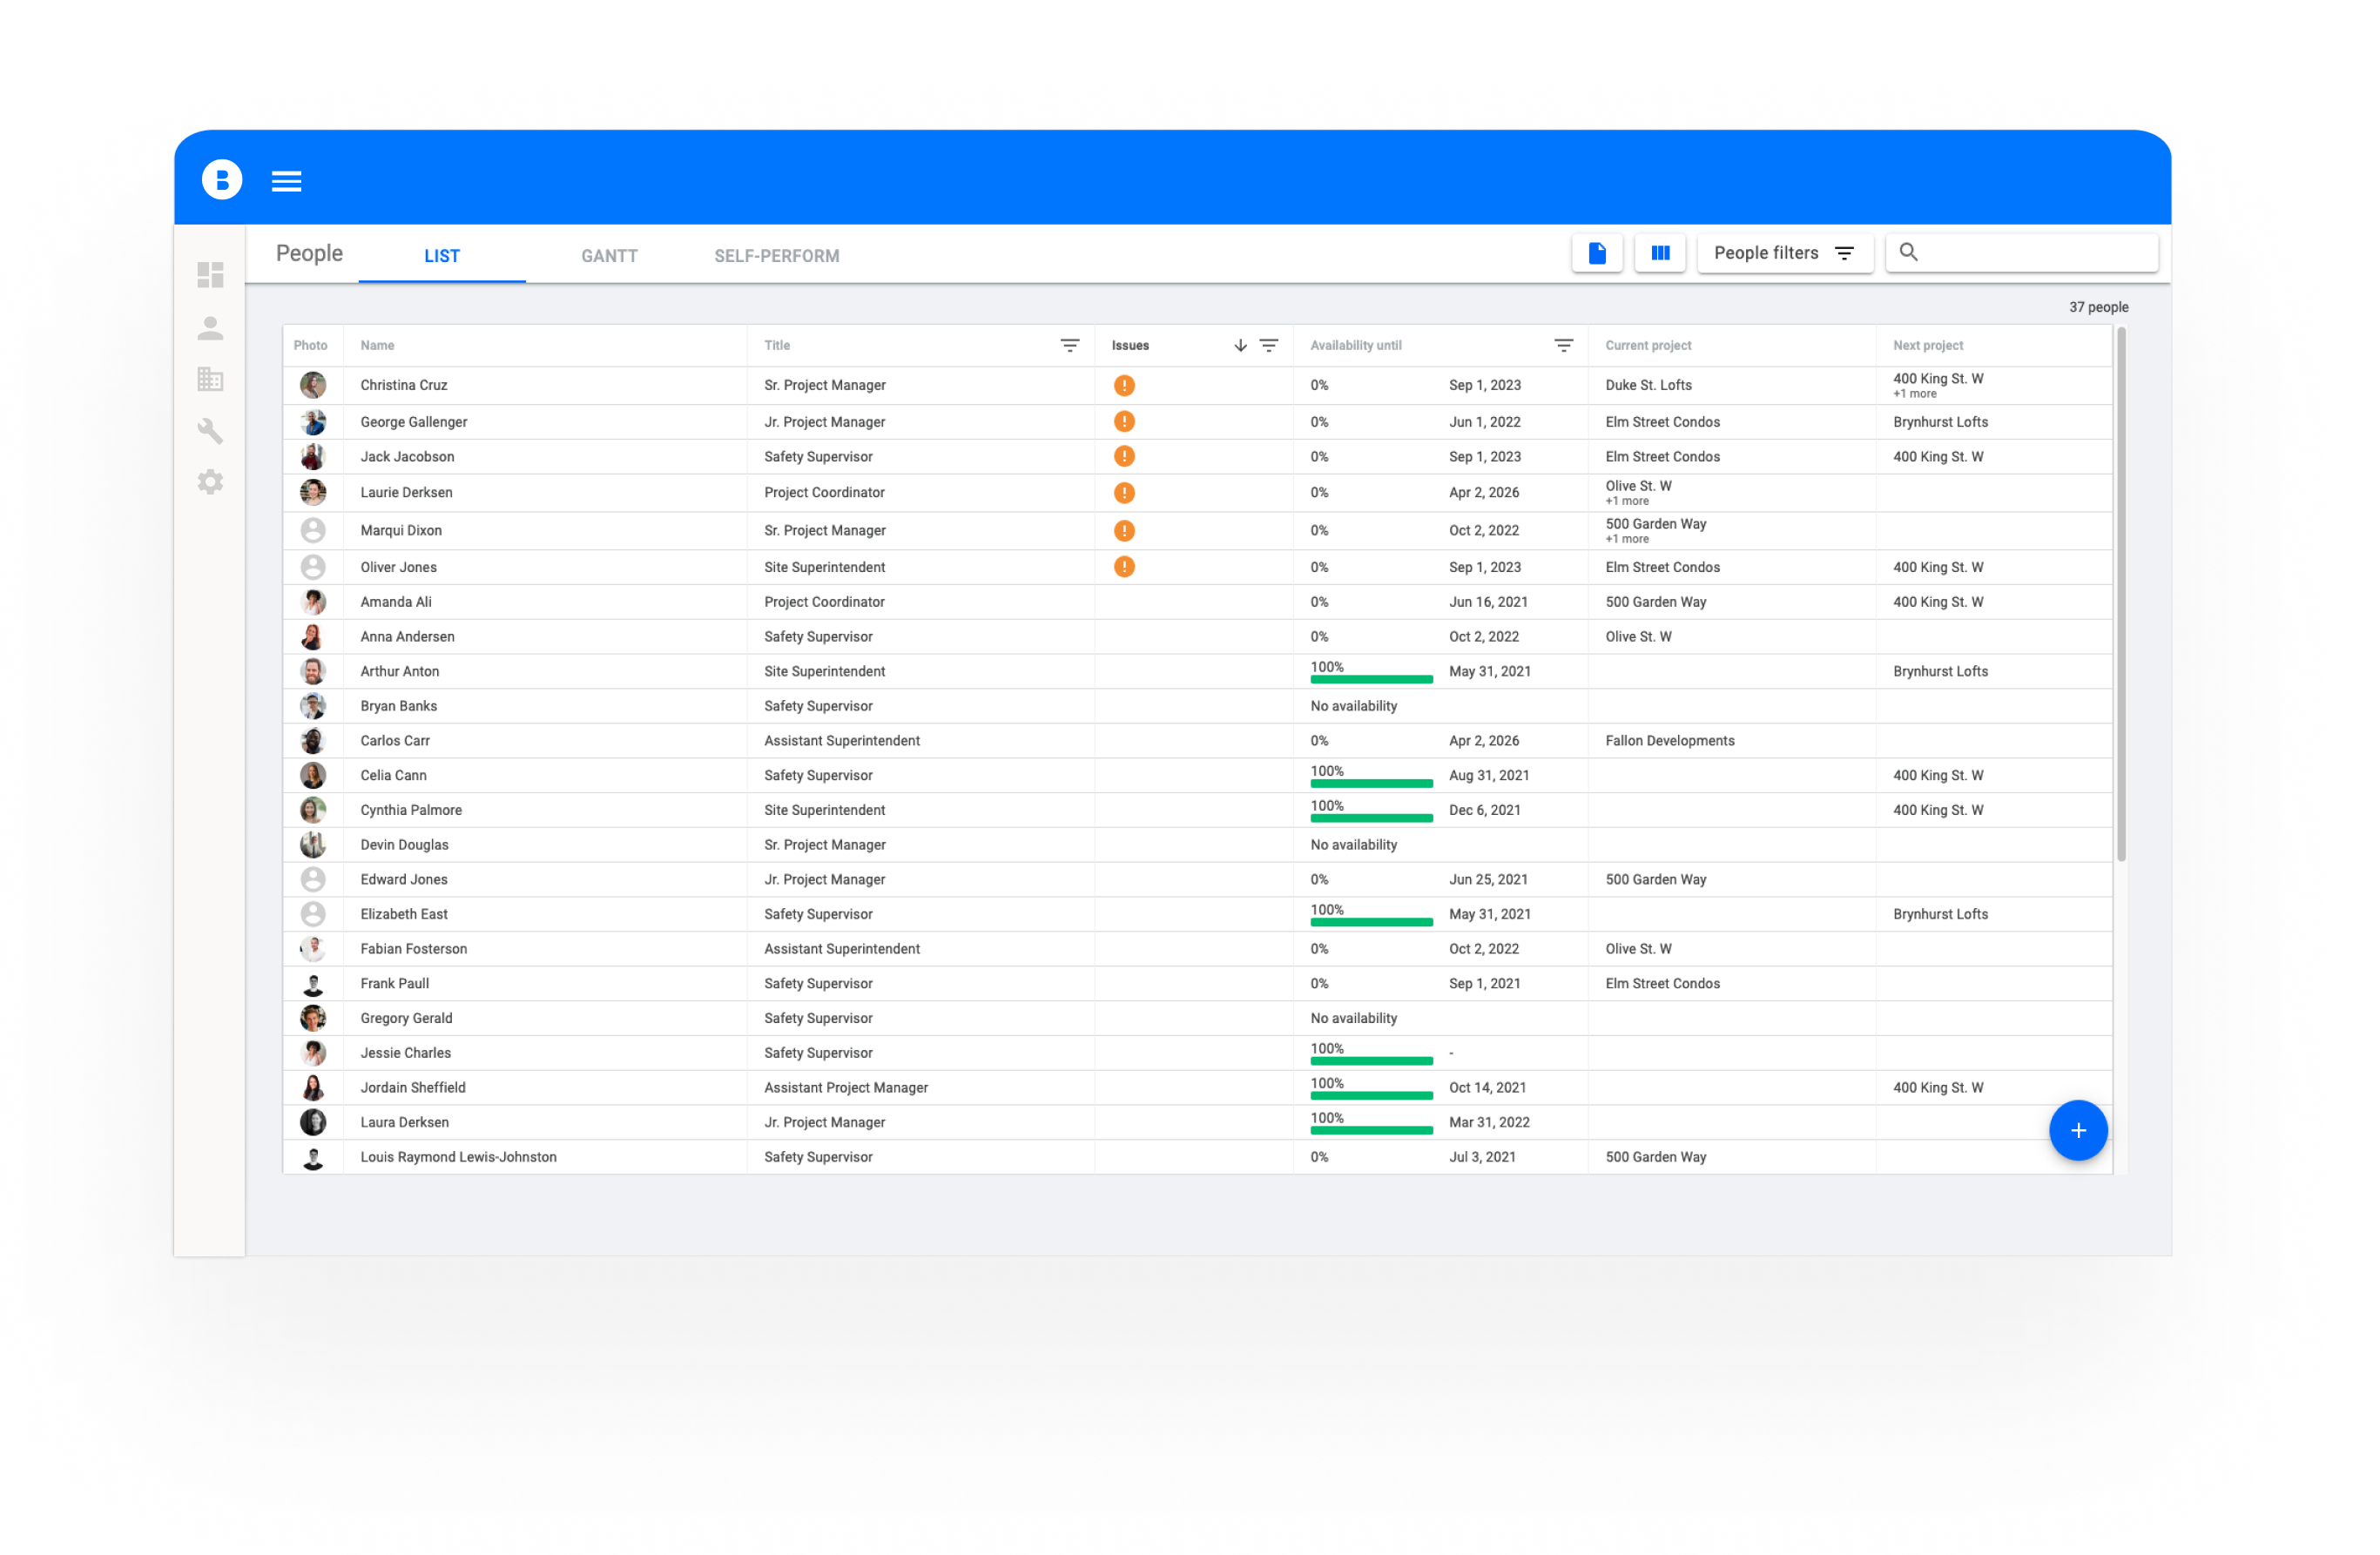Open the People filters button
Image resolution: width=2380 pixels, height=1555 pixels.
(x=1784, y=253)
